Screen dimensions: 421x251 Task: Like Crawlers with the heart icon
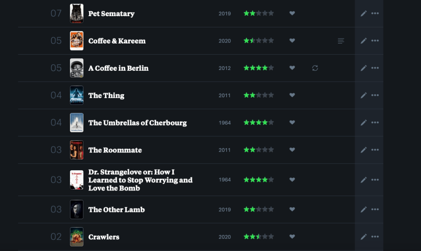(x=292, y=237)
